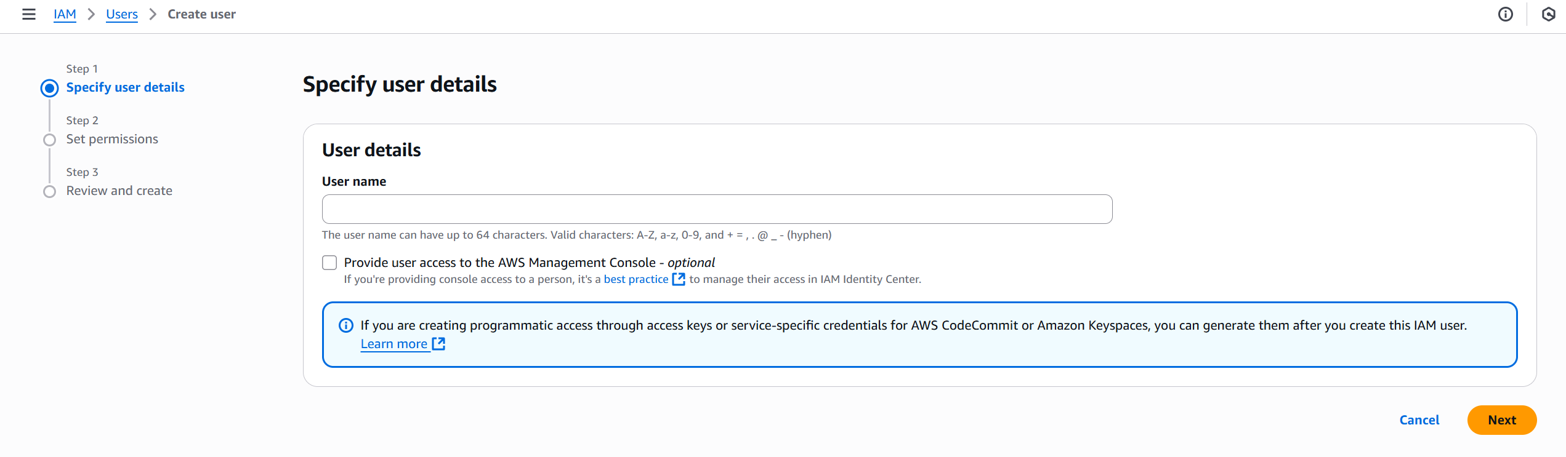Enable AWS Management Console access checkbox
This screenshot has height=457, width=1566.
tap(329, 263)
